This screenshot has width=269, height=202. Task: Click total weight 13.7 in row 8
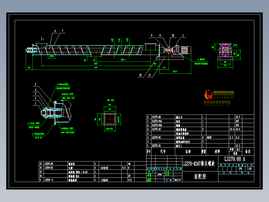click(238, 117)
